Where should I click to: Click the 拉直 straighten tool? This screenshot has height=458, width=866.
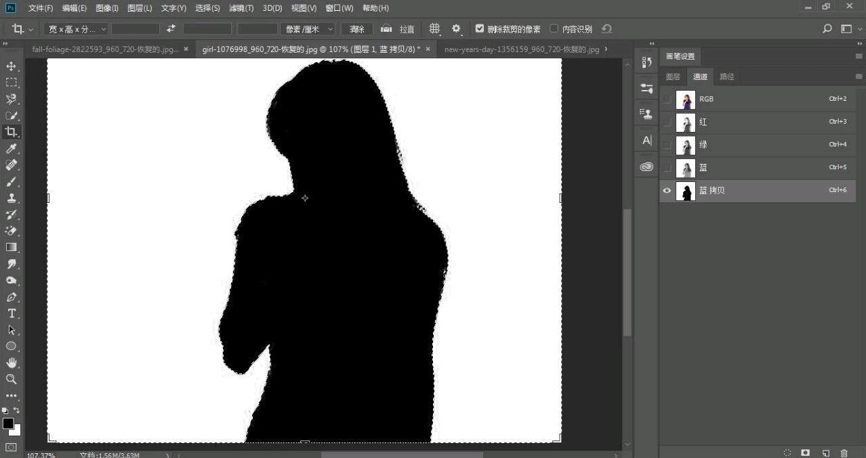click(398, 28)
